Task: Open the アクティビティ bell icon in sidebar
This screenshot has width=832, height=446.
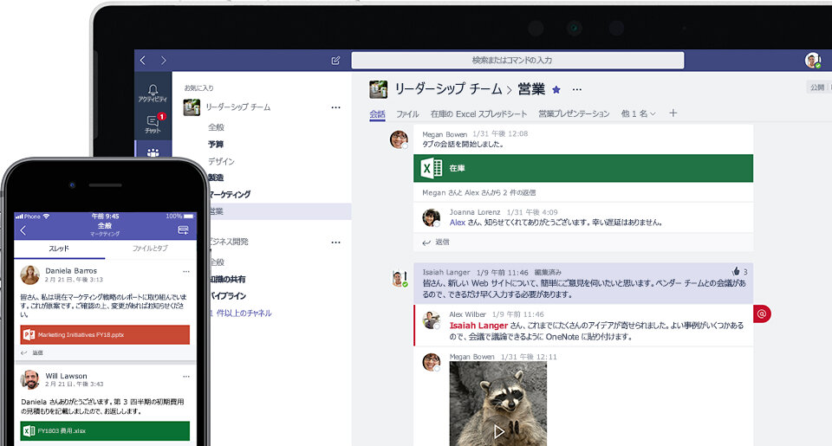Action: tap(153, 91)
